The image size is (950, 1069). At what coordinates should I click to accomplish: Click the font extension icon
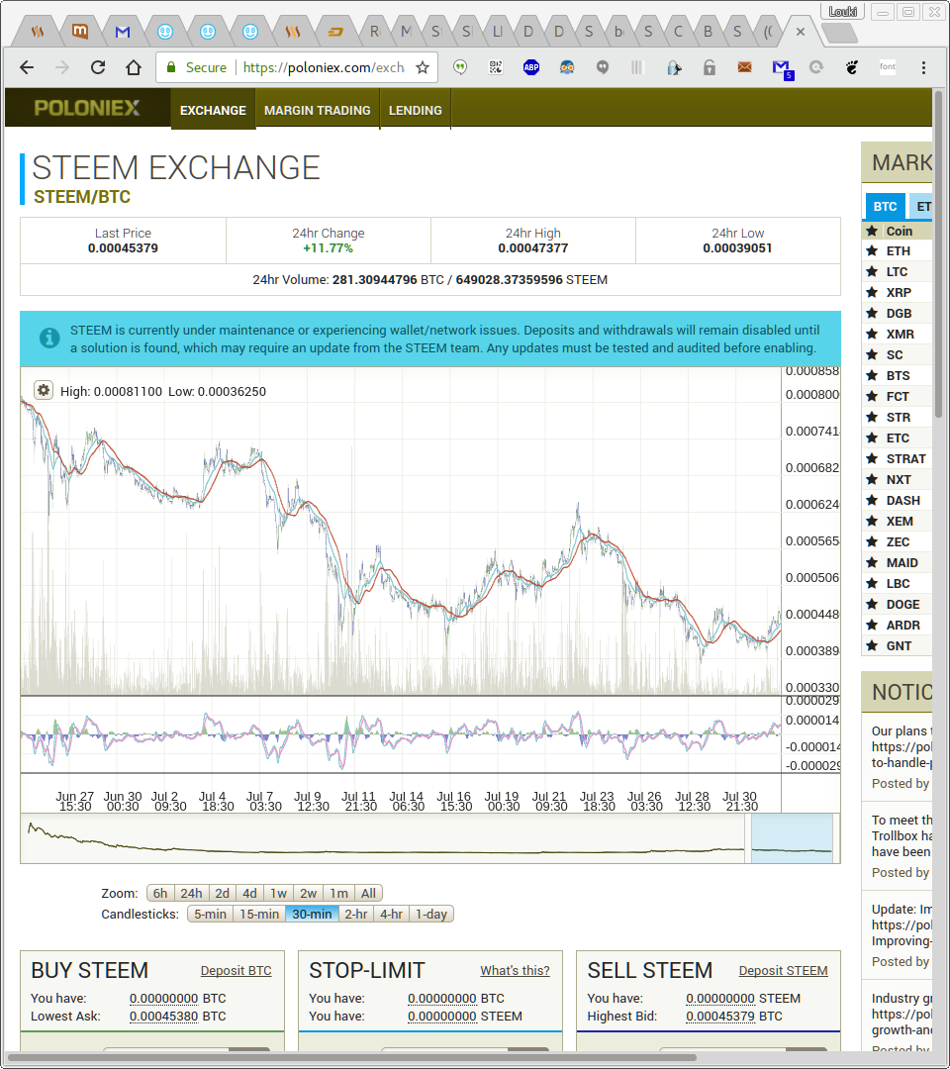(x=888, y=67)
